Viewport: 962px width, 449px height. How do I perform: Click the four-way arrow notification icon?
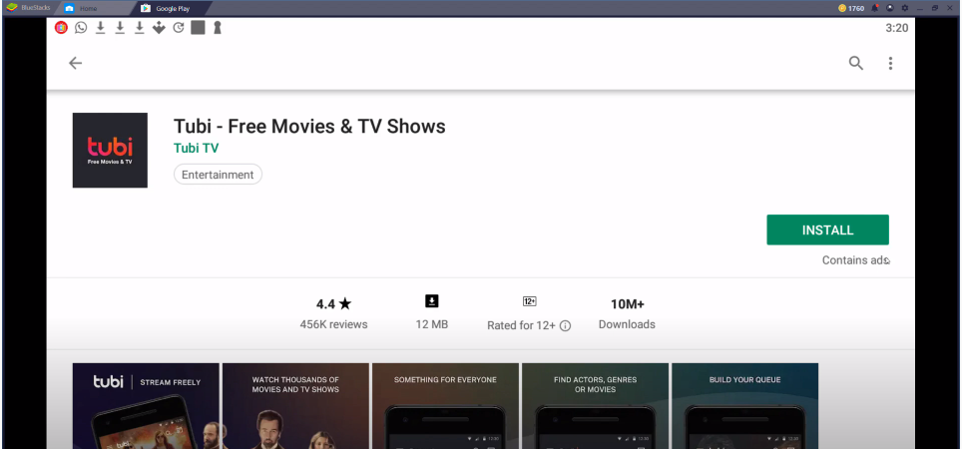click(159, 28)
